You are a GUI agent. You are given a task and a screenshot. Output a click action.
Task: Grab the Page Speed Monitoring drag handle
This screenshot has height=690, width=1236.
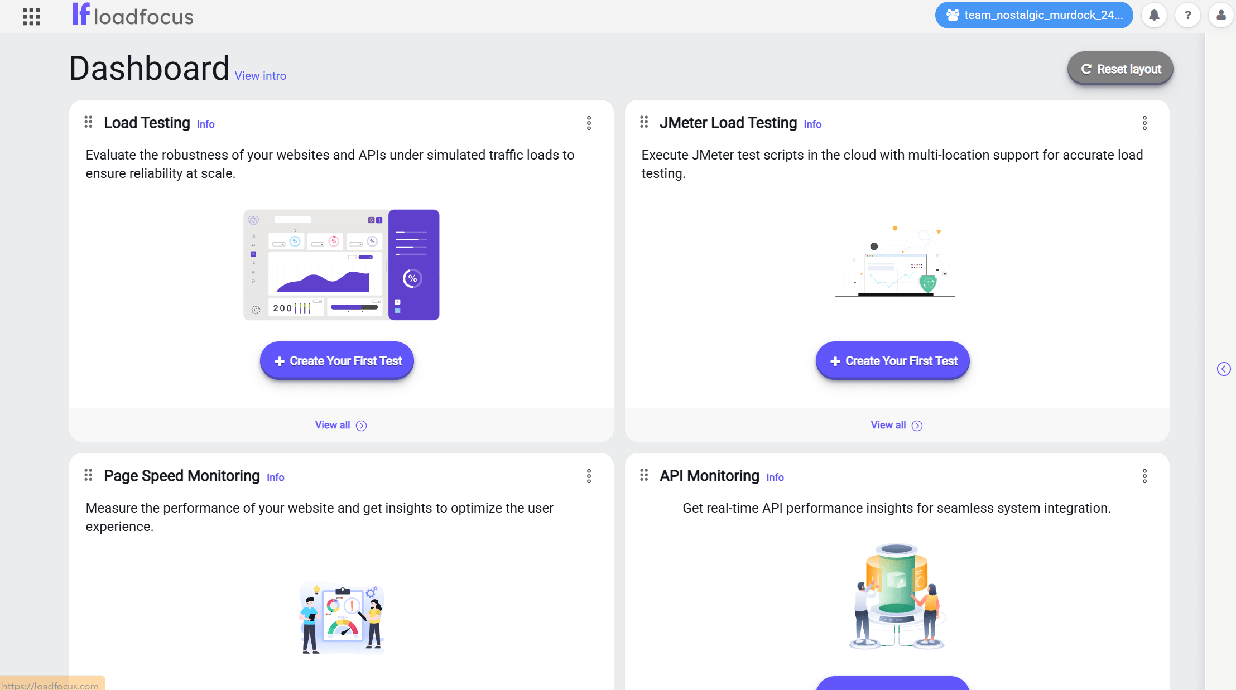tap(88, 475)
